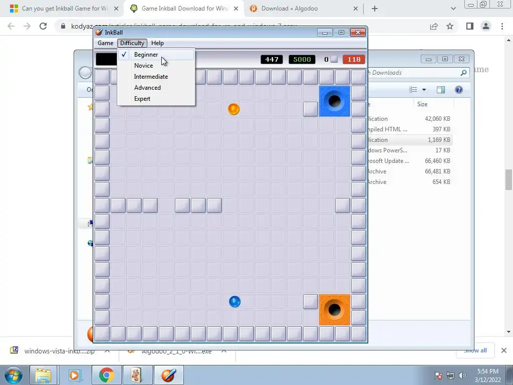The height and width of the screenshot is (385, 513).
Task: Close the Difficulty menu in InkBall
Action: (x=132, y=43)
